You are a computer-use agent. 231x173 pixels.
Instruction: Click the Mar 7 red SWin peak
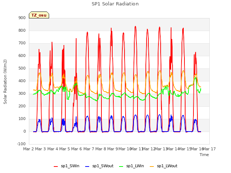click(x=87, y=32)
